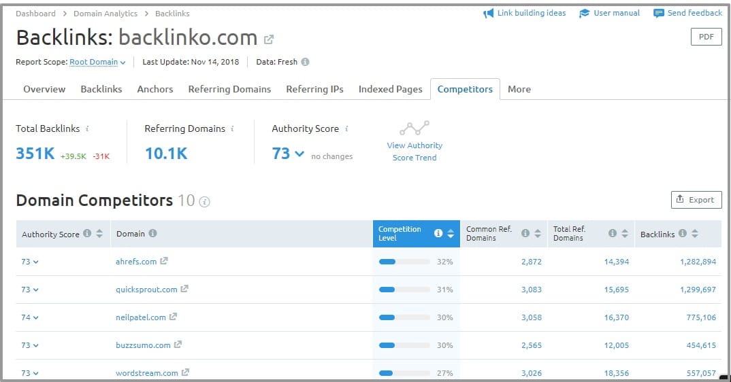Open ahrefs.com external link icon
The width and height of the screenshot is (731, 382).
[163, 261]
